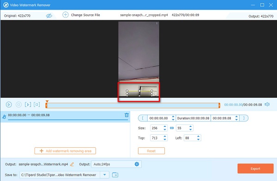Delete the watermark area segment with trash icon
The image size is (277, 181).
click(126, 115)
